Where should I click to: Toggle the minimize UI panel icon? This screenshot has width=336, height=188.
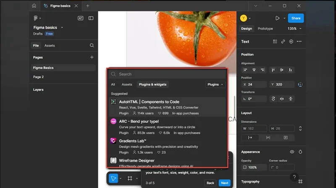coord(91,18)
